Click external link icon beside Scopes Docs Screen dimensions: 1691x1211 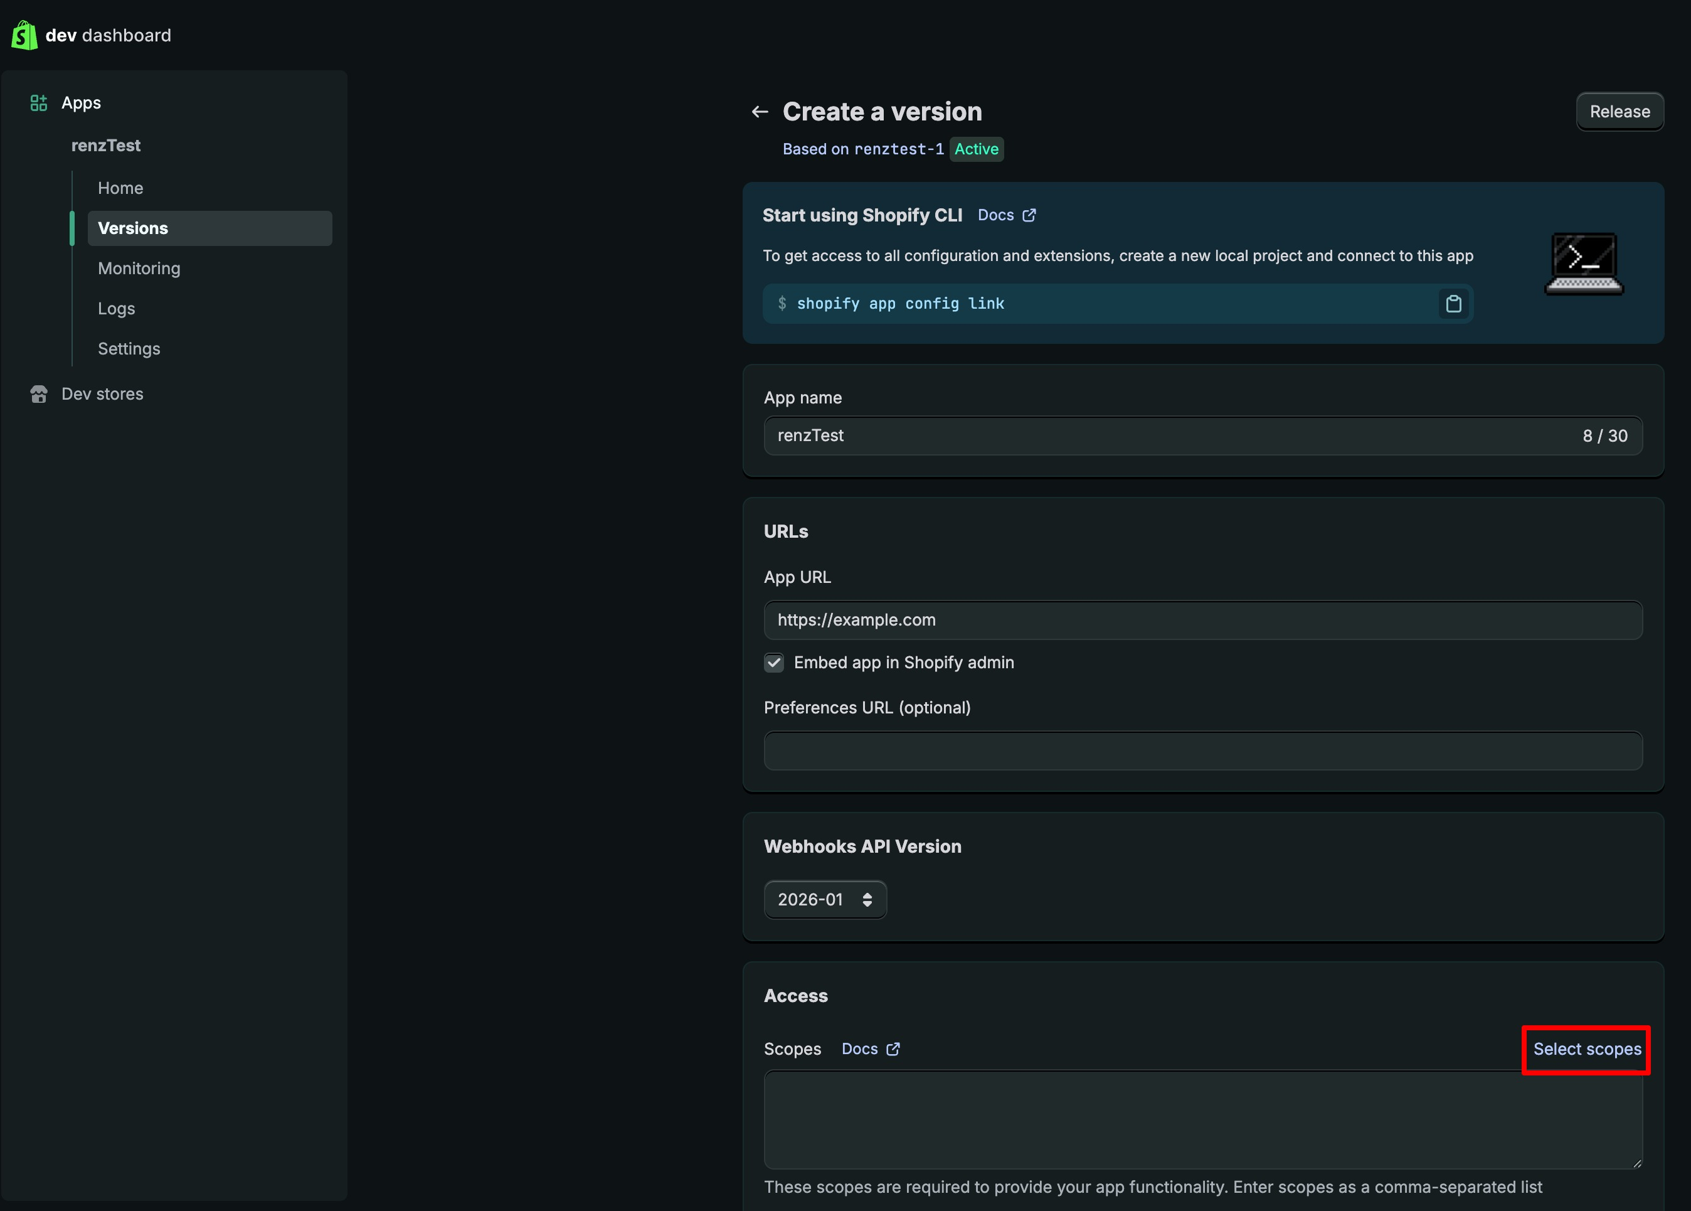click(893, 1049)
